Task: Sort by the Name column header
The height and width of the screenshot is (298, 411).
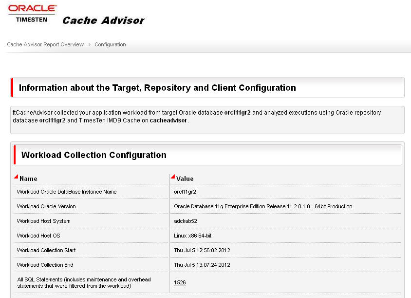Action: [x=28, y=179]
